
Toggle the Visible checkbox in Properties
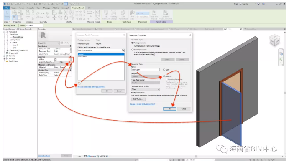point(55,59)
